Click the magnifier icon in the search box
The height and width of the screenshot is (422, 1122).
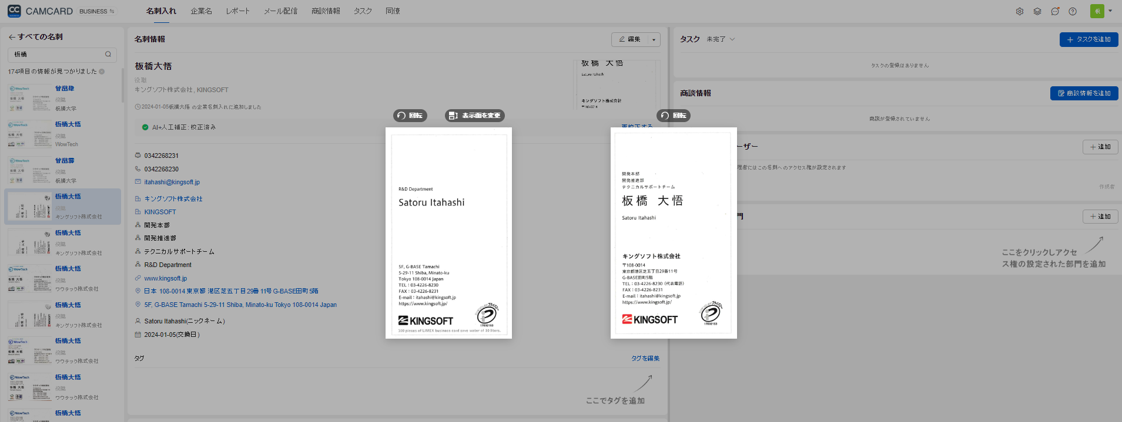click(108, 55)
